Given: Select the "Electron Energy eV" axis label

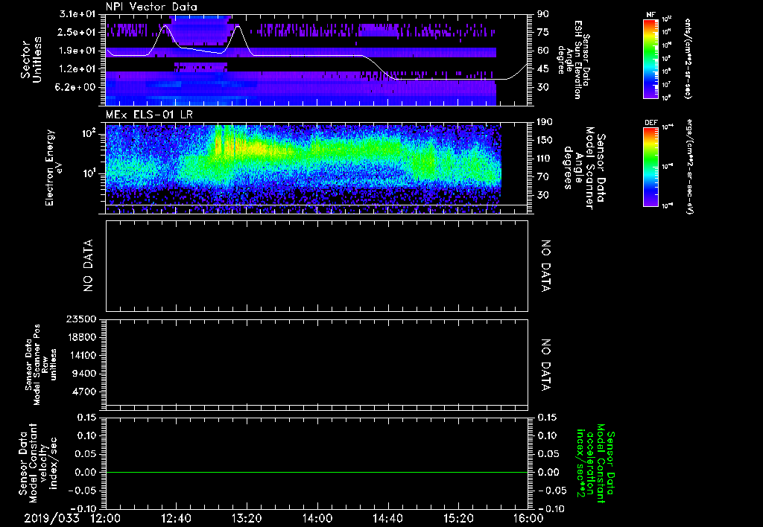Looking at the screenshot, I should [53, 167].
